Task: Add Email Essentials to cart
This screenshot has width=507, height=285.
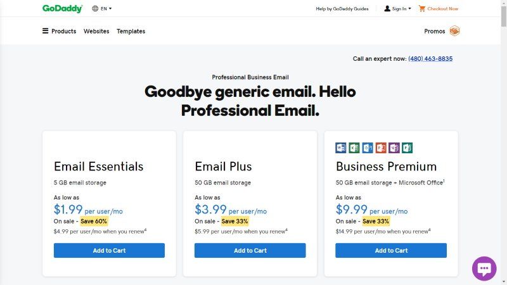Action: 109,250
